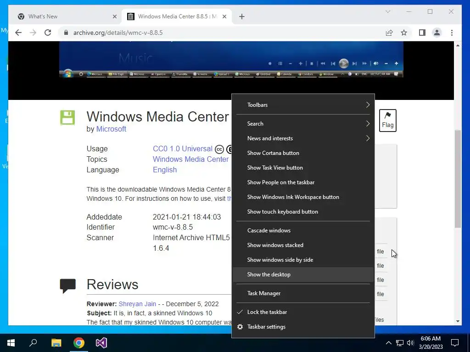Open Chrome three-dot menu
This screenshot has width=470, height=352.
tap(452, 33)
